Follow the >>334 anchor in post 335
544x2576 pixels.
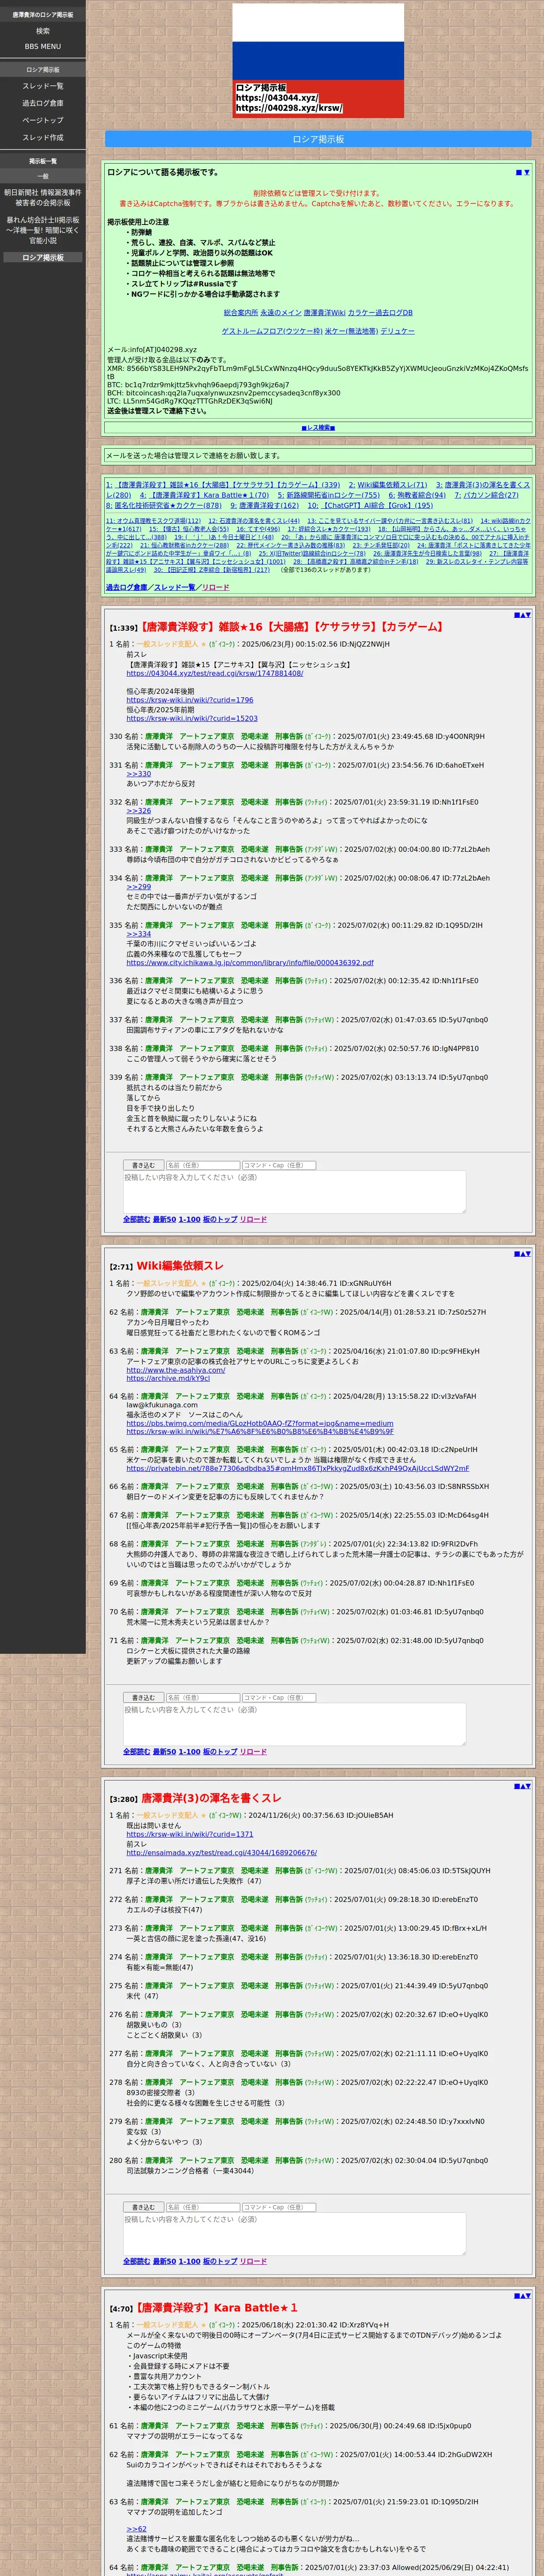click(138, 934)
